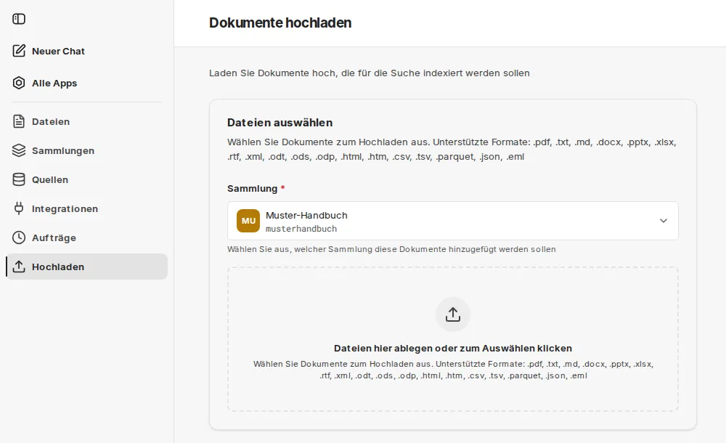
Task: Click the Hochladen upload icon in sidebar
Action: click(x=19, y=267)
